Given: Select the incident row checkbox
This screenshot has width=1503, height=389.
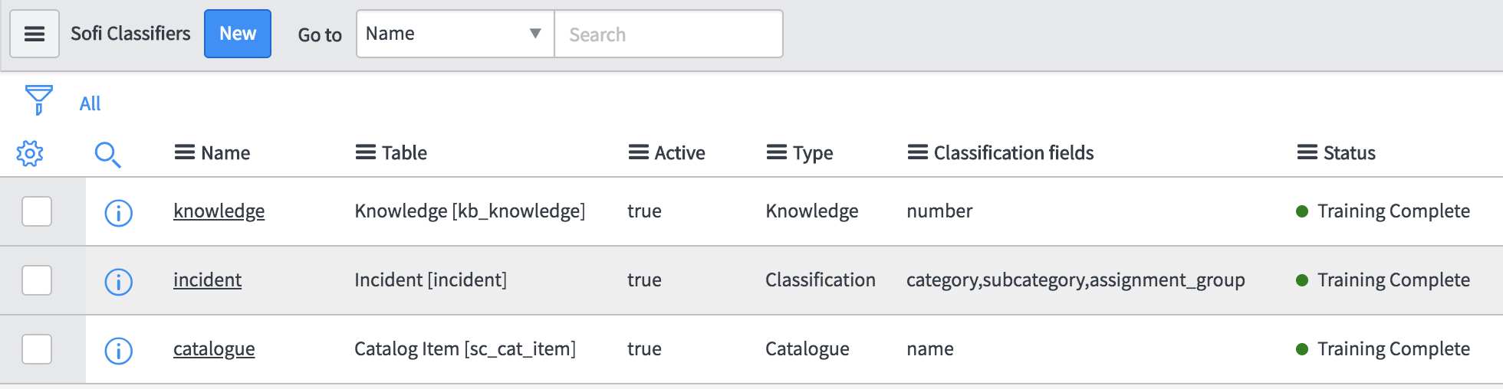Looking at the screenshot, I should tap(37, 280).
